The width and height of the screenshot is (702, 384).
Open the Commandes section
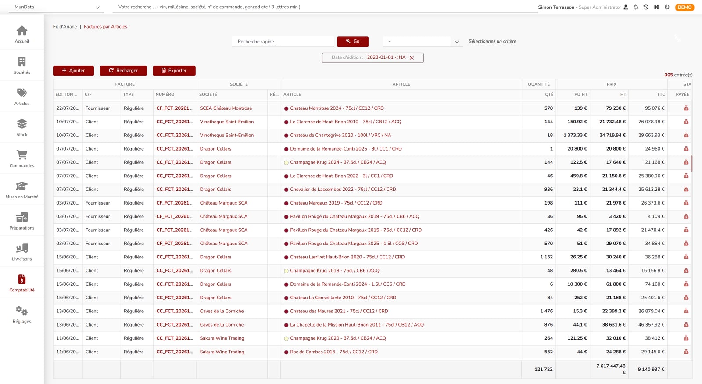coord(22,159)
